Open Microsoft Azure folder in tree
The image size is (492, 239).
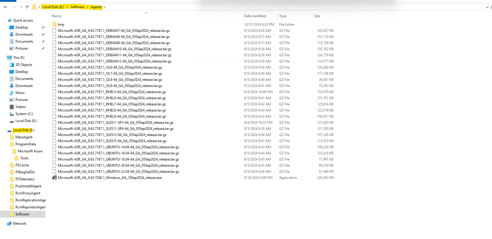[30, 151]
